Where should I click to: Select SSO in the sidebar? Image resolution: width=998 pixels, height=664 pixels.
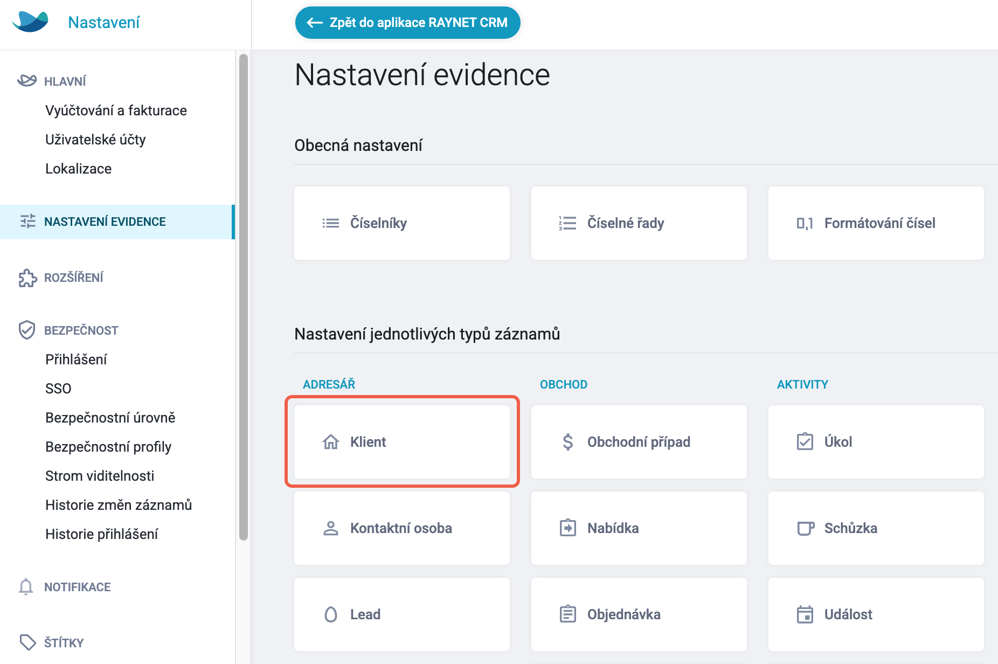(x=58, y=389)
